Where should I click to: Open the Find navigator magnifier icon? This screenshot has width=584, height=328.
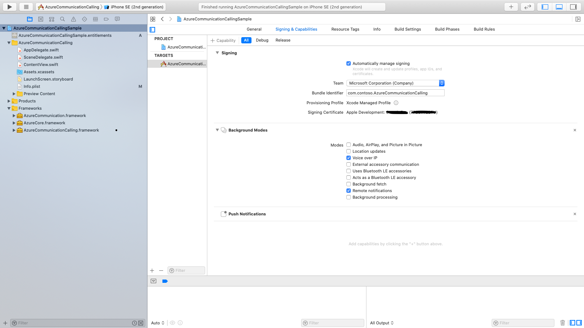[62, 19]
